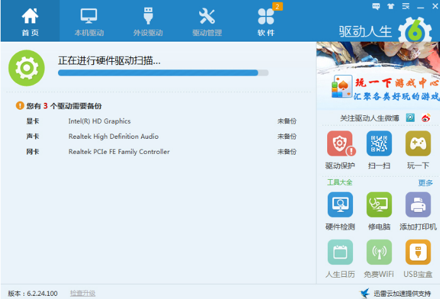Open the 人生日历 calendar tool

click(x=340, y=253)
